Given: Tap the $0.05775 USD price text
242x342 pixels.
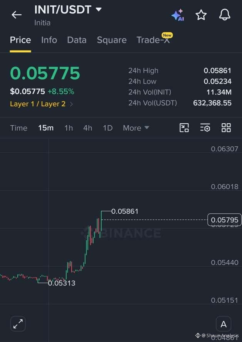Looking at the screenshot, I should [27, 92].
